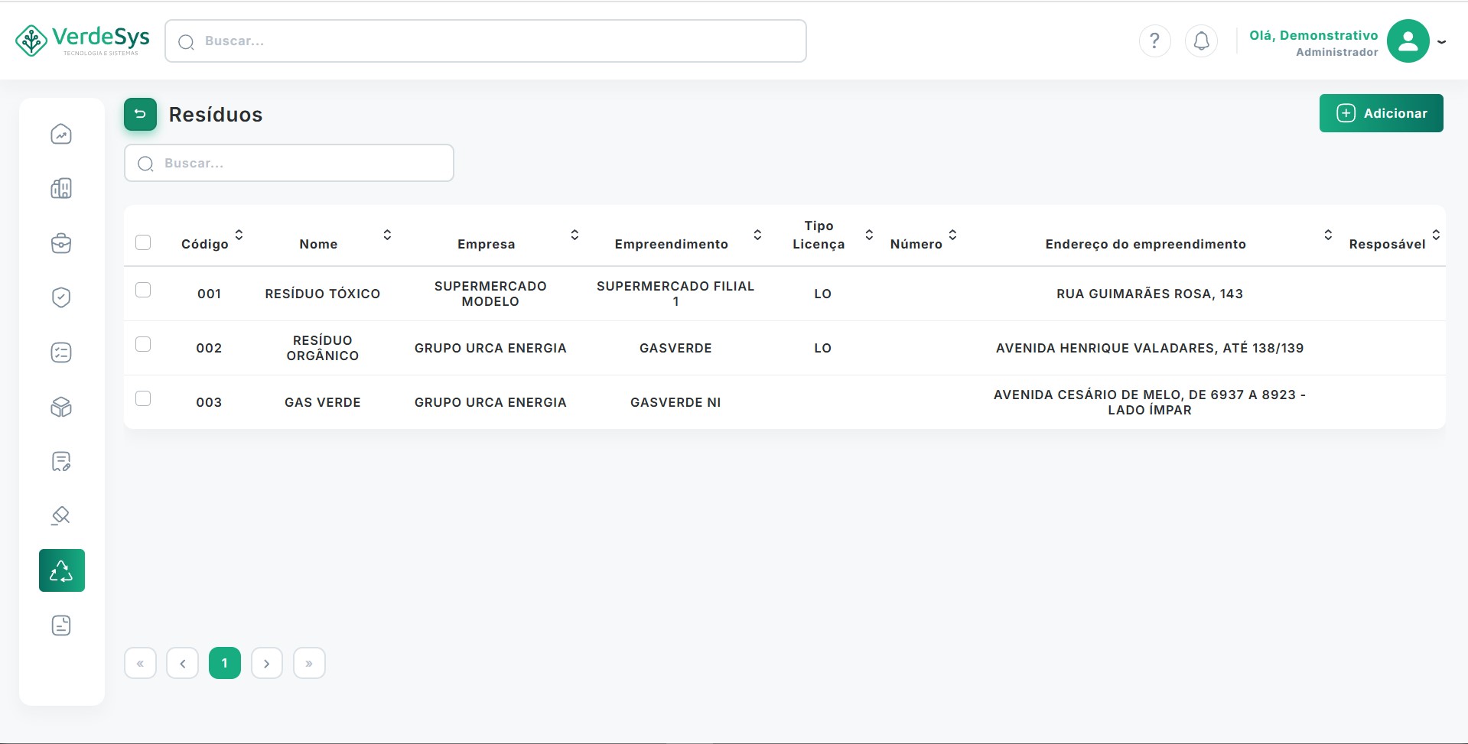The height and width of the screenshot is (744, 1468).
Task: Toggle the select-all checkbox in table header
Action: point(143,242)
